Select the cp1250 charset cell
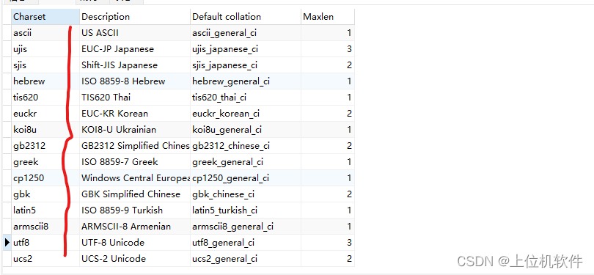Screen dimensions: 594x275 (45, 178)
